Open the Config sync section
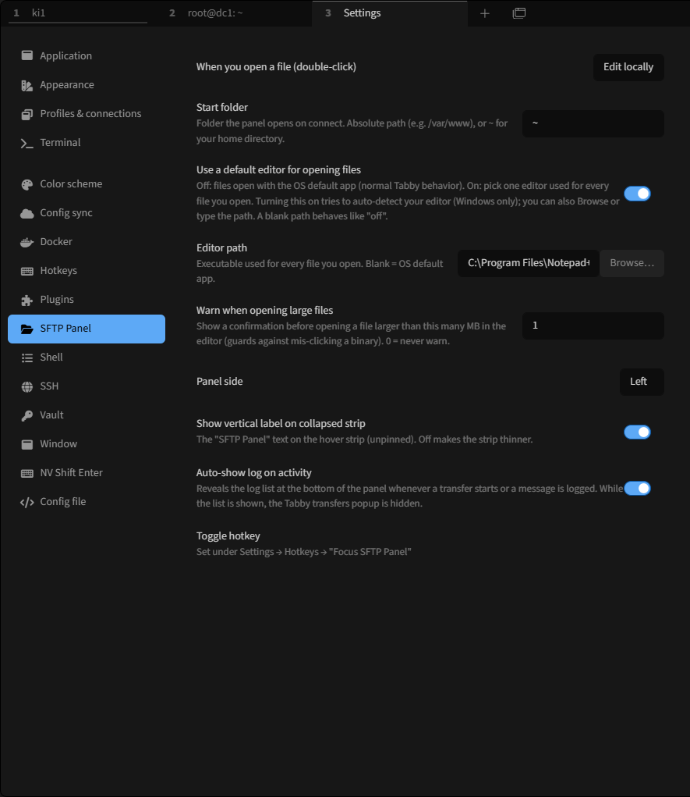This screenshot has width=690, height=797. [87, 213]
